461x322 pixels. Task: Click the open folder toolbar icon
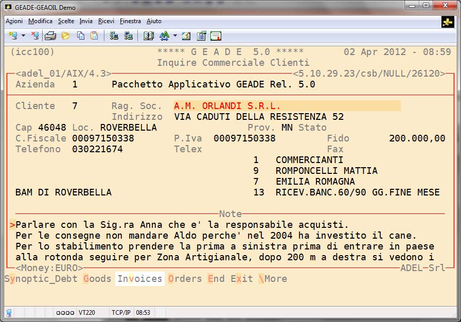coord(66,36)
